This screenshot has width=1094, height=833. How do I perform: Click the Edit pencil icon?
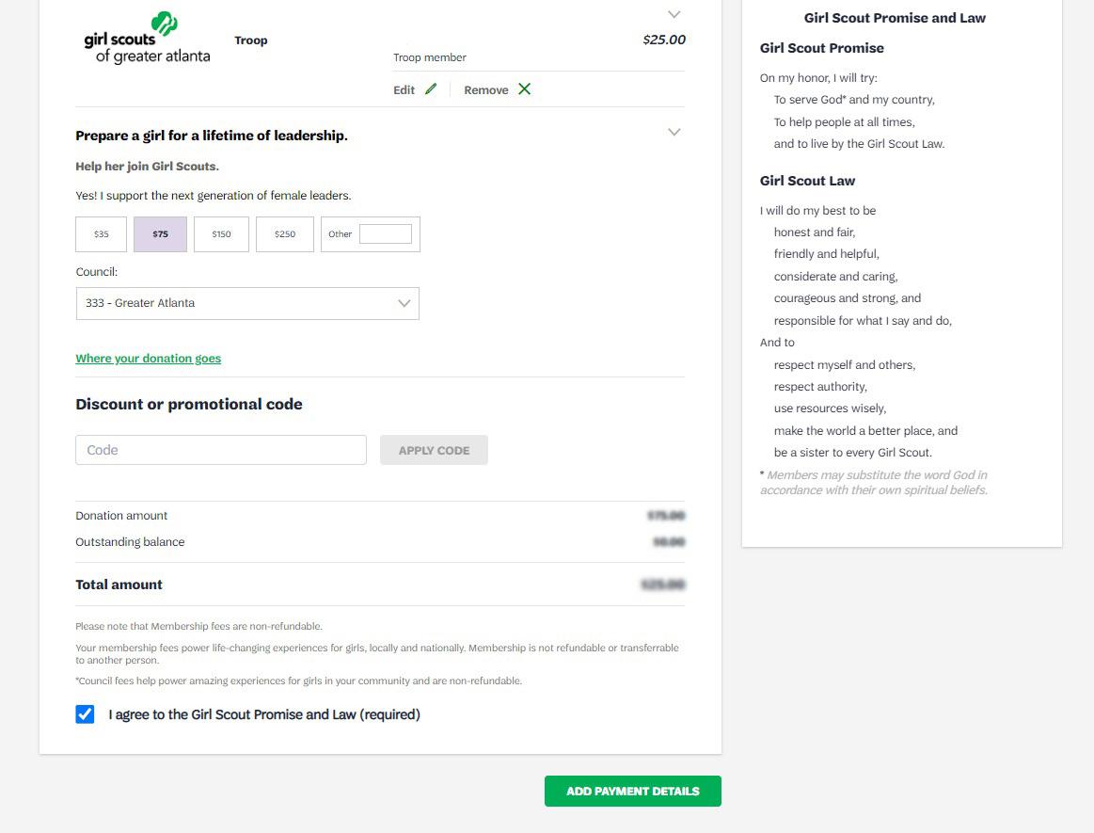(x=431, y=89)
